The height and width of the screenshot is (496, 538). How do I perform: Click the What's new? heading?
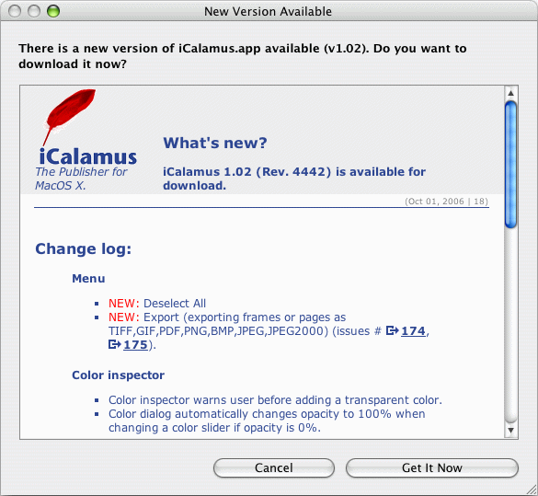pos(215,143)
